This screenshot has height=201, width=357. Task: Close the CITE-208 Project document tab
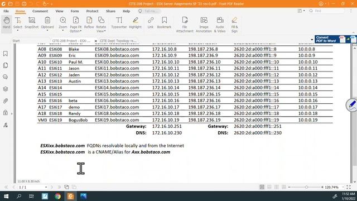point(95,41)
